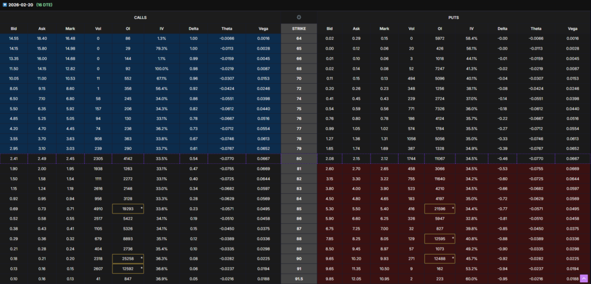This screenshot has width=591, height=284.
Task: Sort puts by the Delta column header
Action: pos(503,28)
